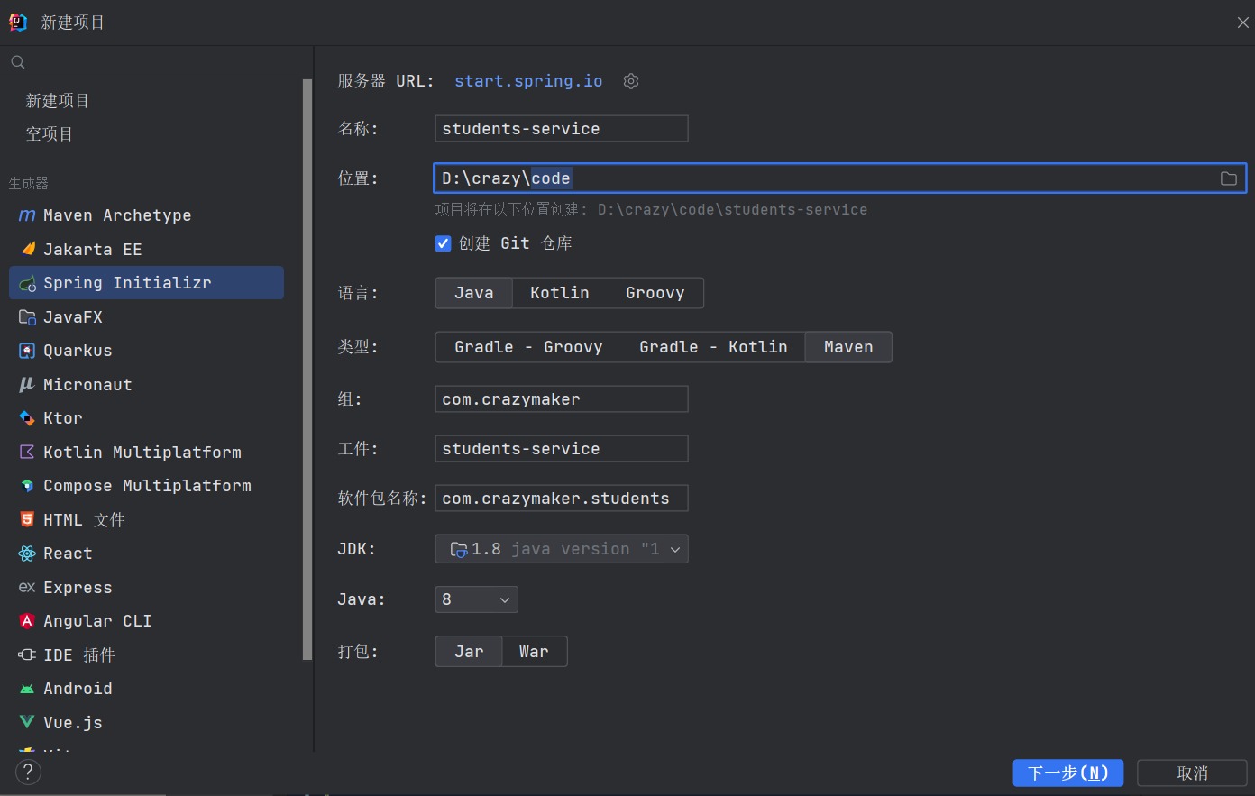The image size is (1255, 796).
Task: Click the Kotlin Multiplatform icon
Action: [27, 452]
